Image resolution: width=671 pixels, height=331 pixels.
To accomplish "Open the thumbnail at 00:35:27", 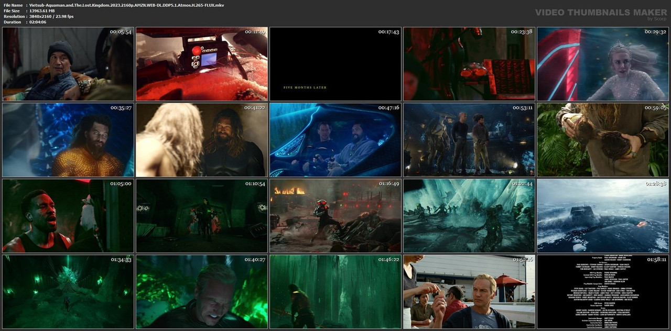I will coord(68,140).
